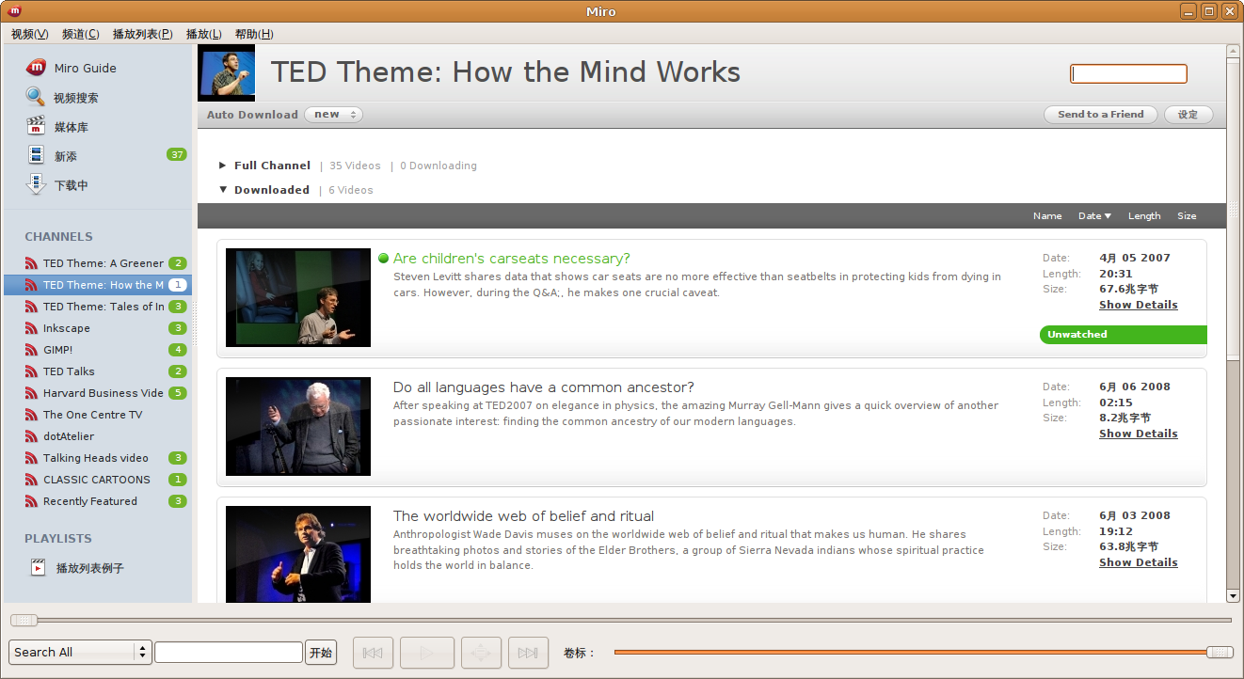
Task: Open the 播放列表(P) menu
Action: tap(142, 34)
